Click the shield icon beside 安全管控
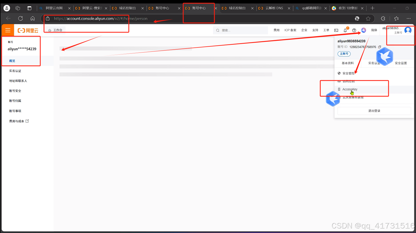The width and height of the screenshot is (416, 233). pos(339,73)
